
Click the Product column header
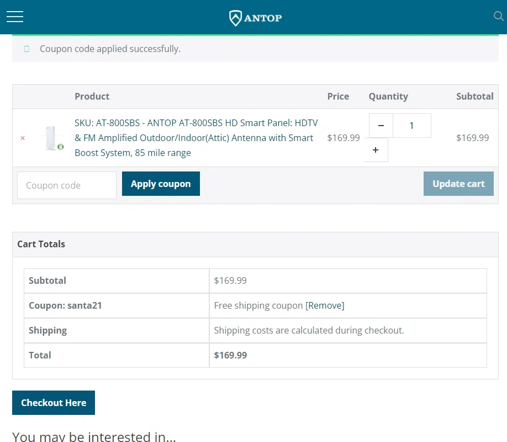(92, 96)
